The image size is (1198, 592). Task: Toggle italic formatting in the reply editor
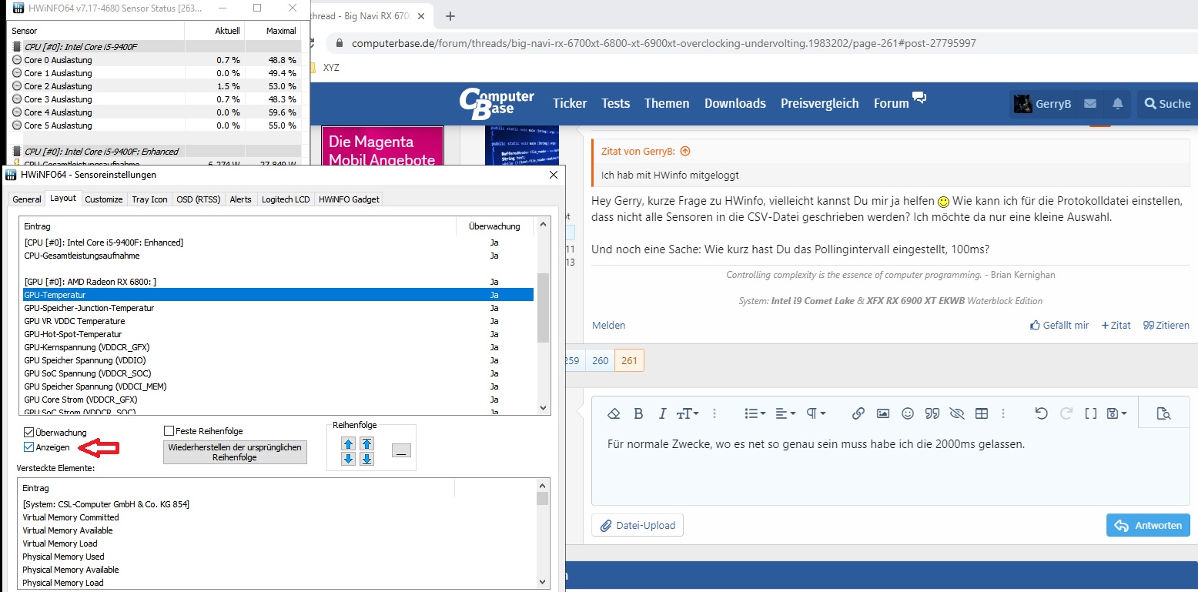[x=662, y=413]
